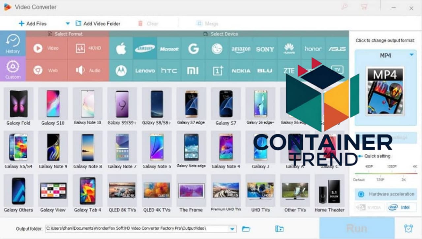The width and height of the screenshot is (422, 239).
Task: Open the video folder browse icon
Action: click(x=279, y=229)
